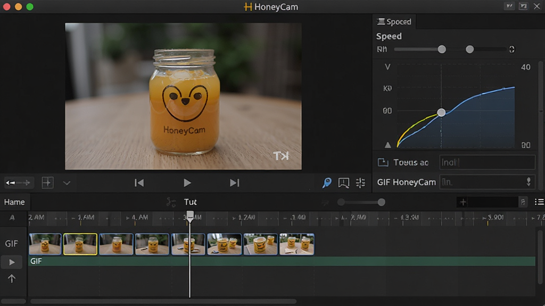Click the RH label beside speed slider
Image resolution: width=545 pixels, height=306 pixels.
pyautogui.click(x=382, y=49)
